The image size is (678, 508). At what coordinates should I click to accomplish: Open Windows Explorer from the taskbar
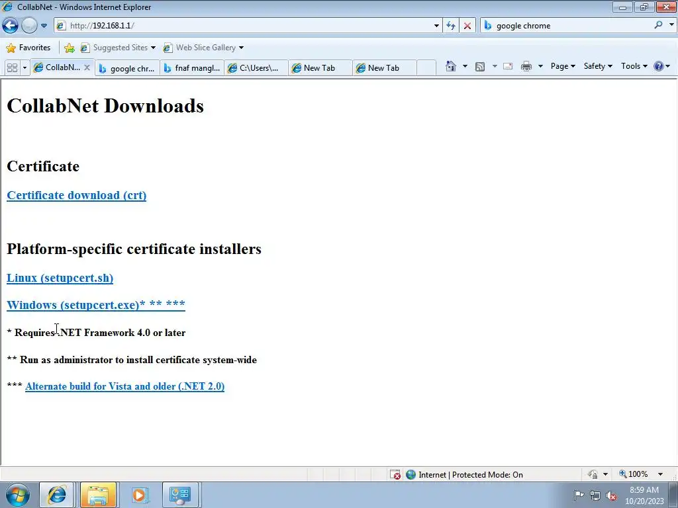tap(98, 495)
